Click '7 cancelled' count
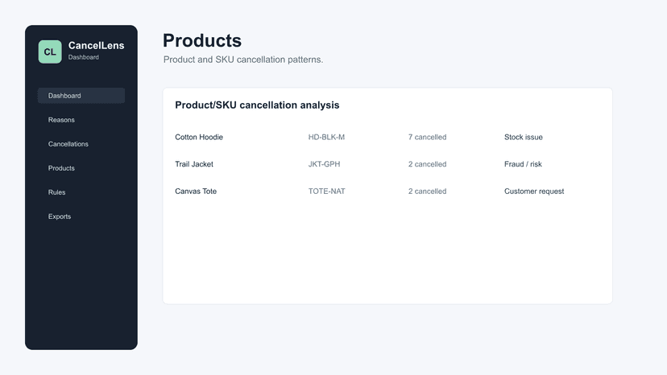Viewport: 667px width, 375px height. coord(427,137)
